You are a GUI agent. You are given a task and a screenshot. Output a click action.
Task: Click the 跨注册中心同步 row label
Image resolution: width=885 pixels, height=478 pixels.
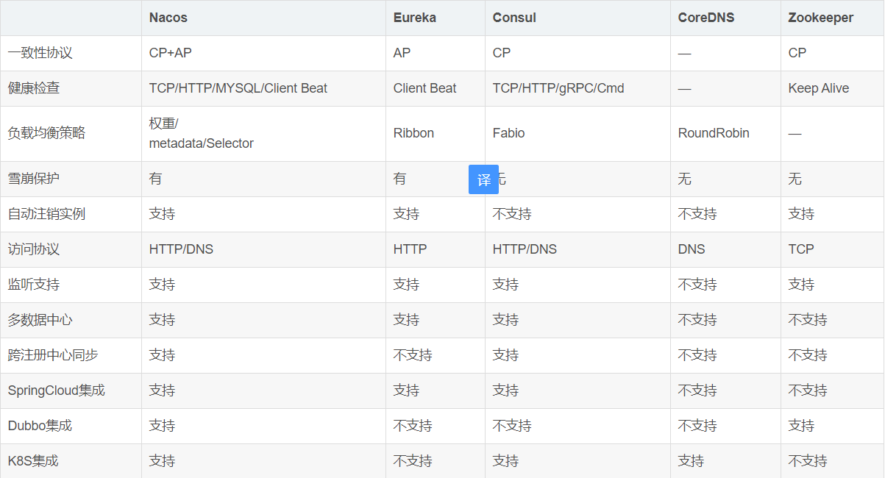pyautogui.click(x=53, y=355)
